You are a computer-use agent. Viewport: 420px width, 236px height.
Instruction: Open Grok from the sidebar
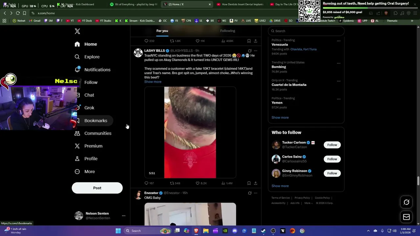point(89,108)
